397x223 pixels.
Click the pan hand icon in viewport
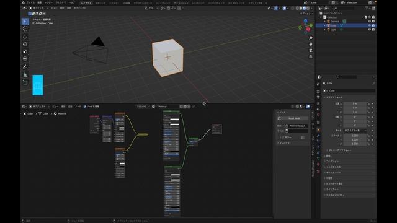point(311,44)
